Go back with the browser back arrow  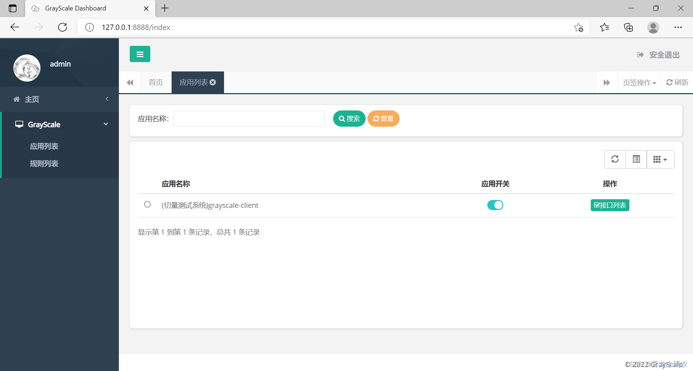(x=15, y=27)
